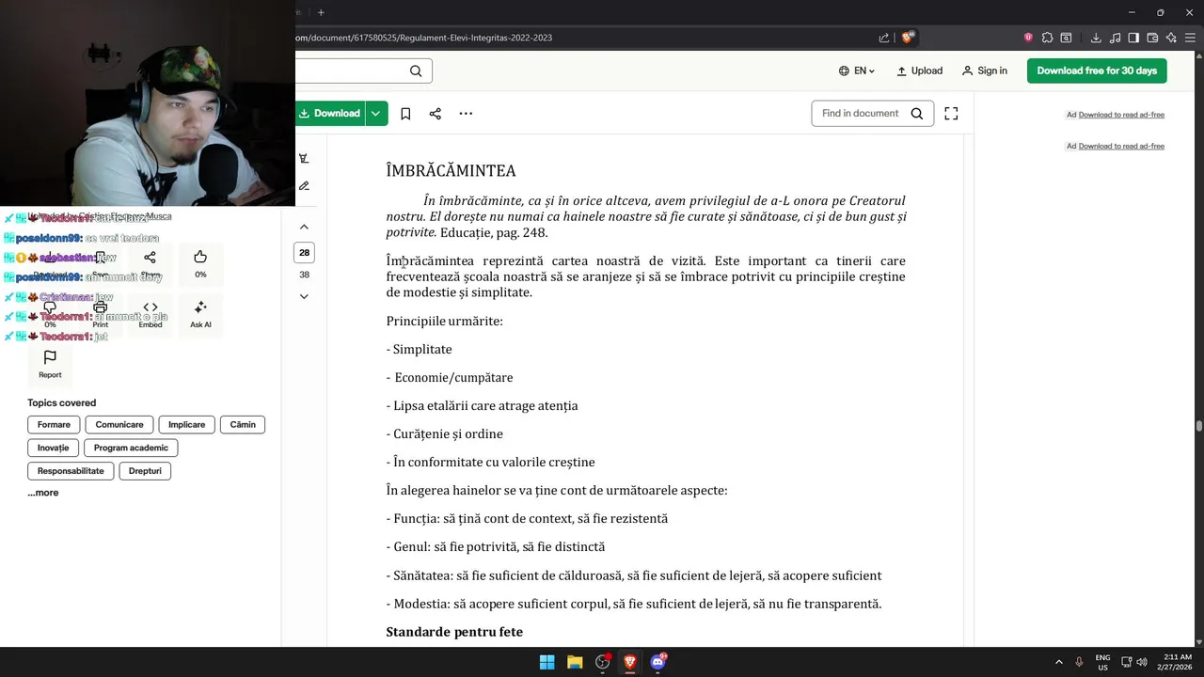Open OBS Studio from taskbar
The image size is (1204, 677).
(x=603, y=662)
